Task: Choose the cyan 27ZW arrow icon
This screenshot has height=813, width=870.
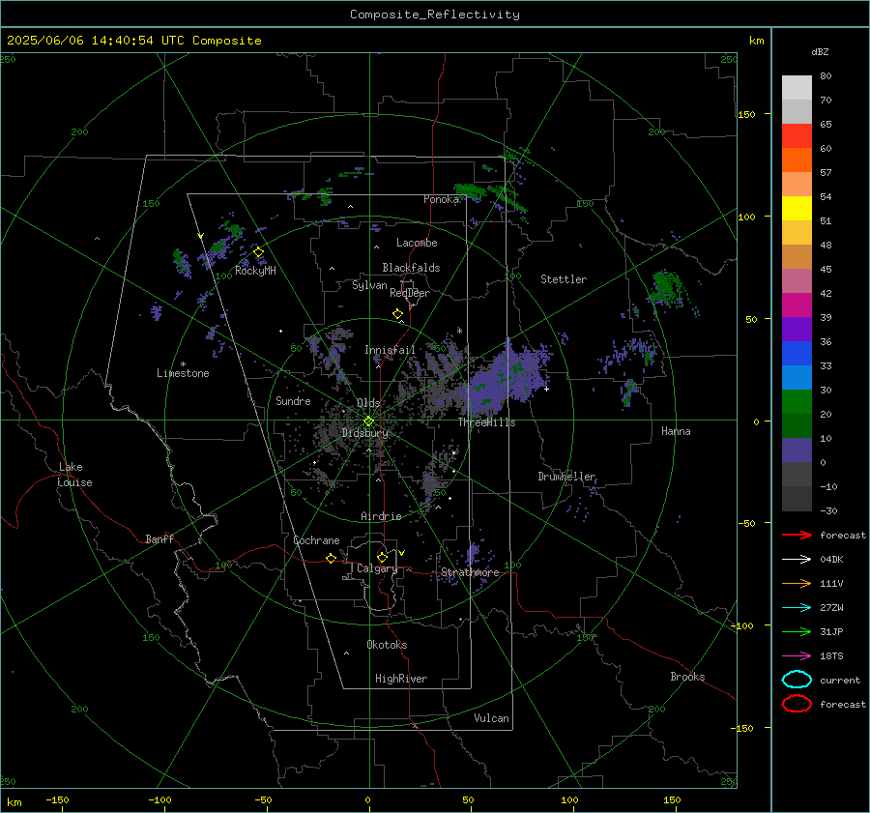Action: click(x=797, y=608)
